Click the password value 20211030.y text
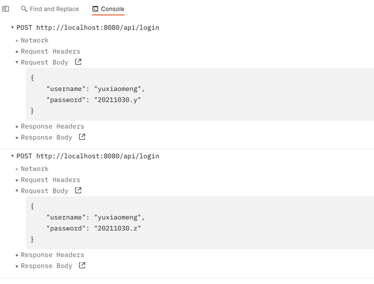The height and width of the screenshot is (284, 374). [x=117, y=100]
